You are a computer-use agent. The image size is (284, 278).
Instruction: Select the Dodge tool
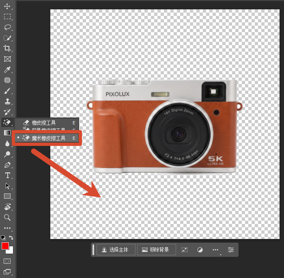7,154
